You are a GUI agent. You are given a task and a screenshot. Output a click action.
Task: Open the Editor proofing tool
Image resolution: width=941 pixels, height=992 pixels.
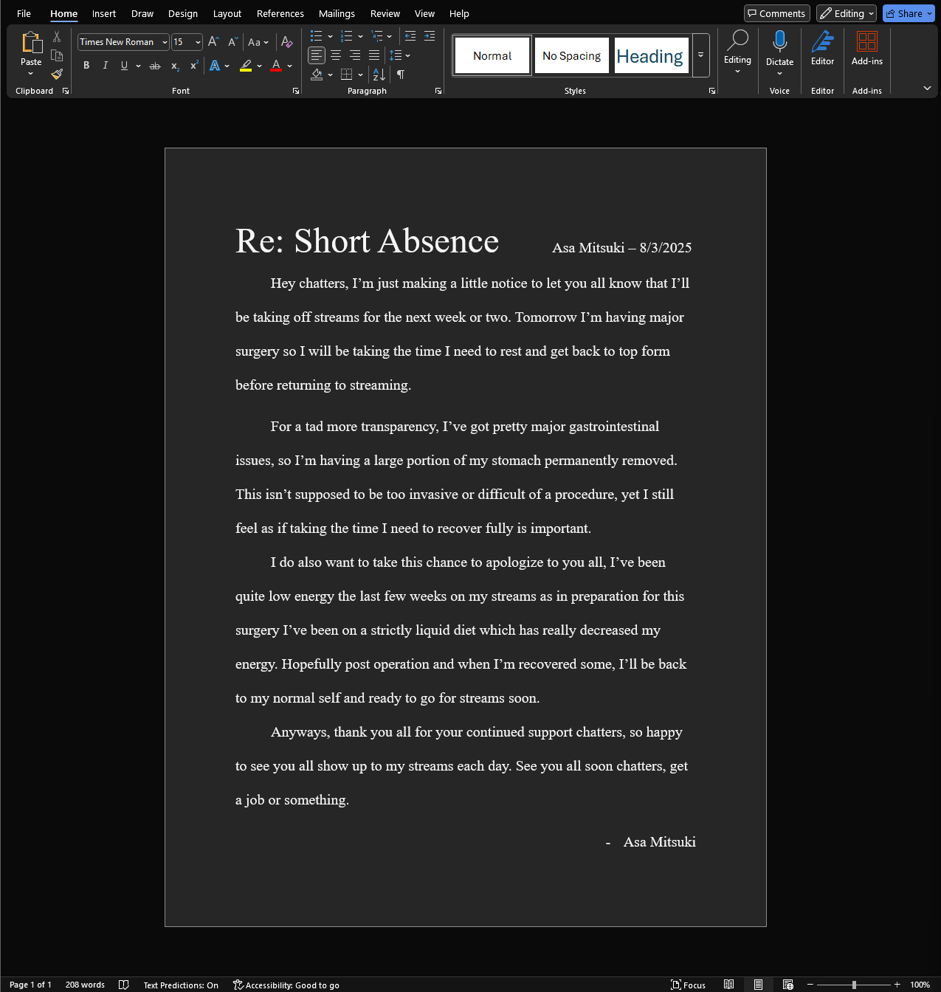[822, 49]
